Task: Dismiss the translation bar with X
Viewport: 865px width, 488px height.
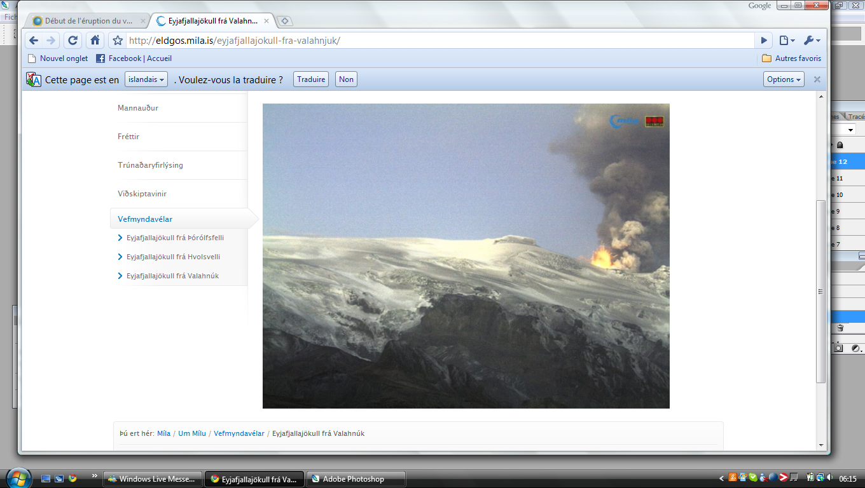Action: pos(817,79)
